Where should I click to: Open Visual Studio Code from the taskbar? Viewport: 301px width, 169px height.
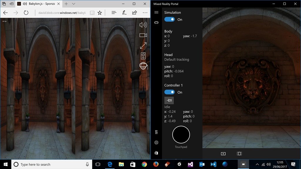tap(213, 164)
